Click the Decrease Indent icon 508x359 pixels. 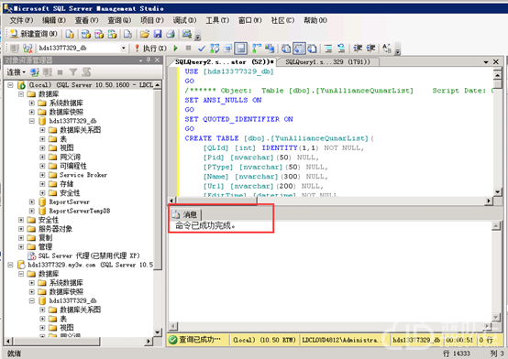coord(358,49)
